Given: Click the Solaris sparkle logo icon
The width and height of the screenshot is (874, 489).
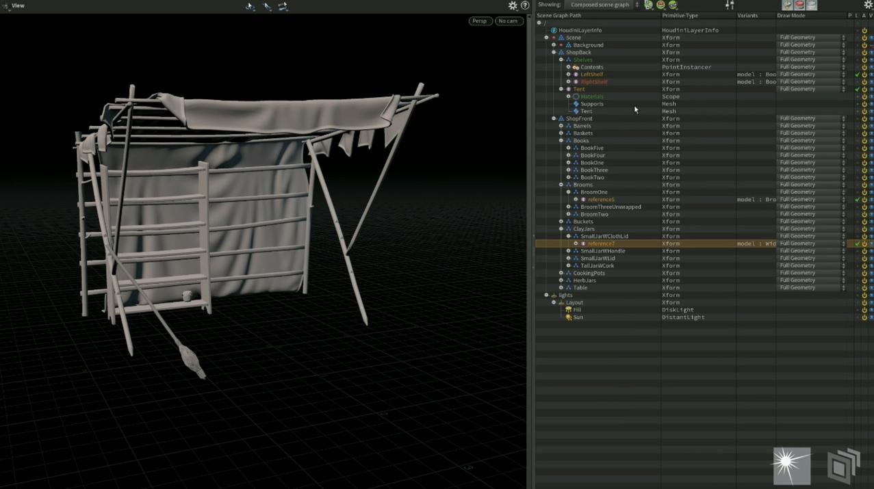Looking at the screenshot, I should pyautogui.click(x=792, y=466).
